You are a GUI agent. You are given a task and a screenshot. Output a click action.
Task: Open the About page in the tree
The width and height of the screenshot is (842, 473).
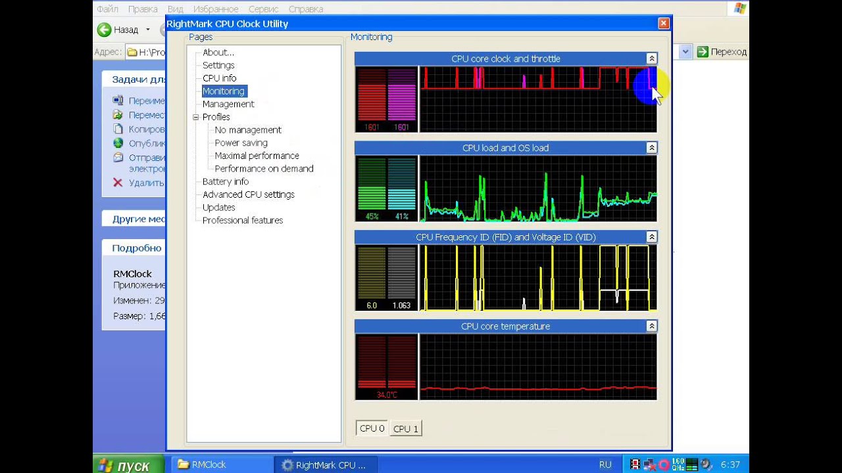coord(218,53)
